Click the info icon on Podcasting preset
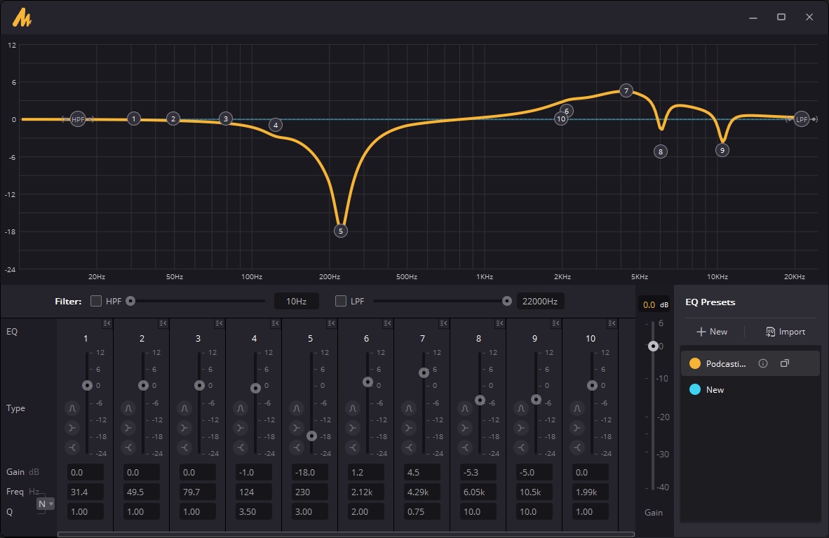The width and height of the screenshot is (829, 538). pos(763,363)
